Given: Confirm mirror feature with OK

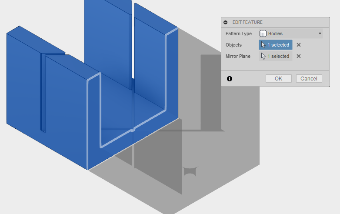Looking at the screenshot, I should [279, 78].
